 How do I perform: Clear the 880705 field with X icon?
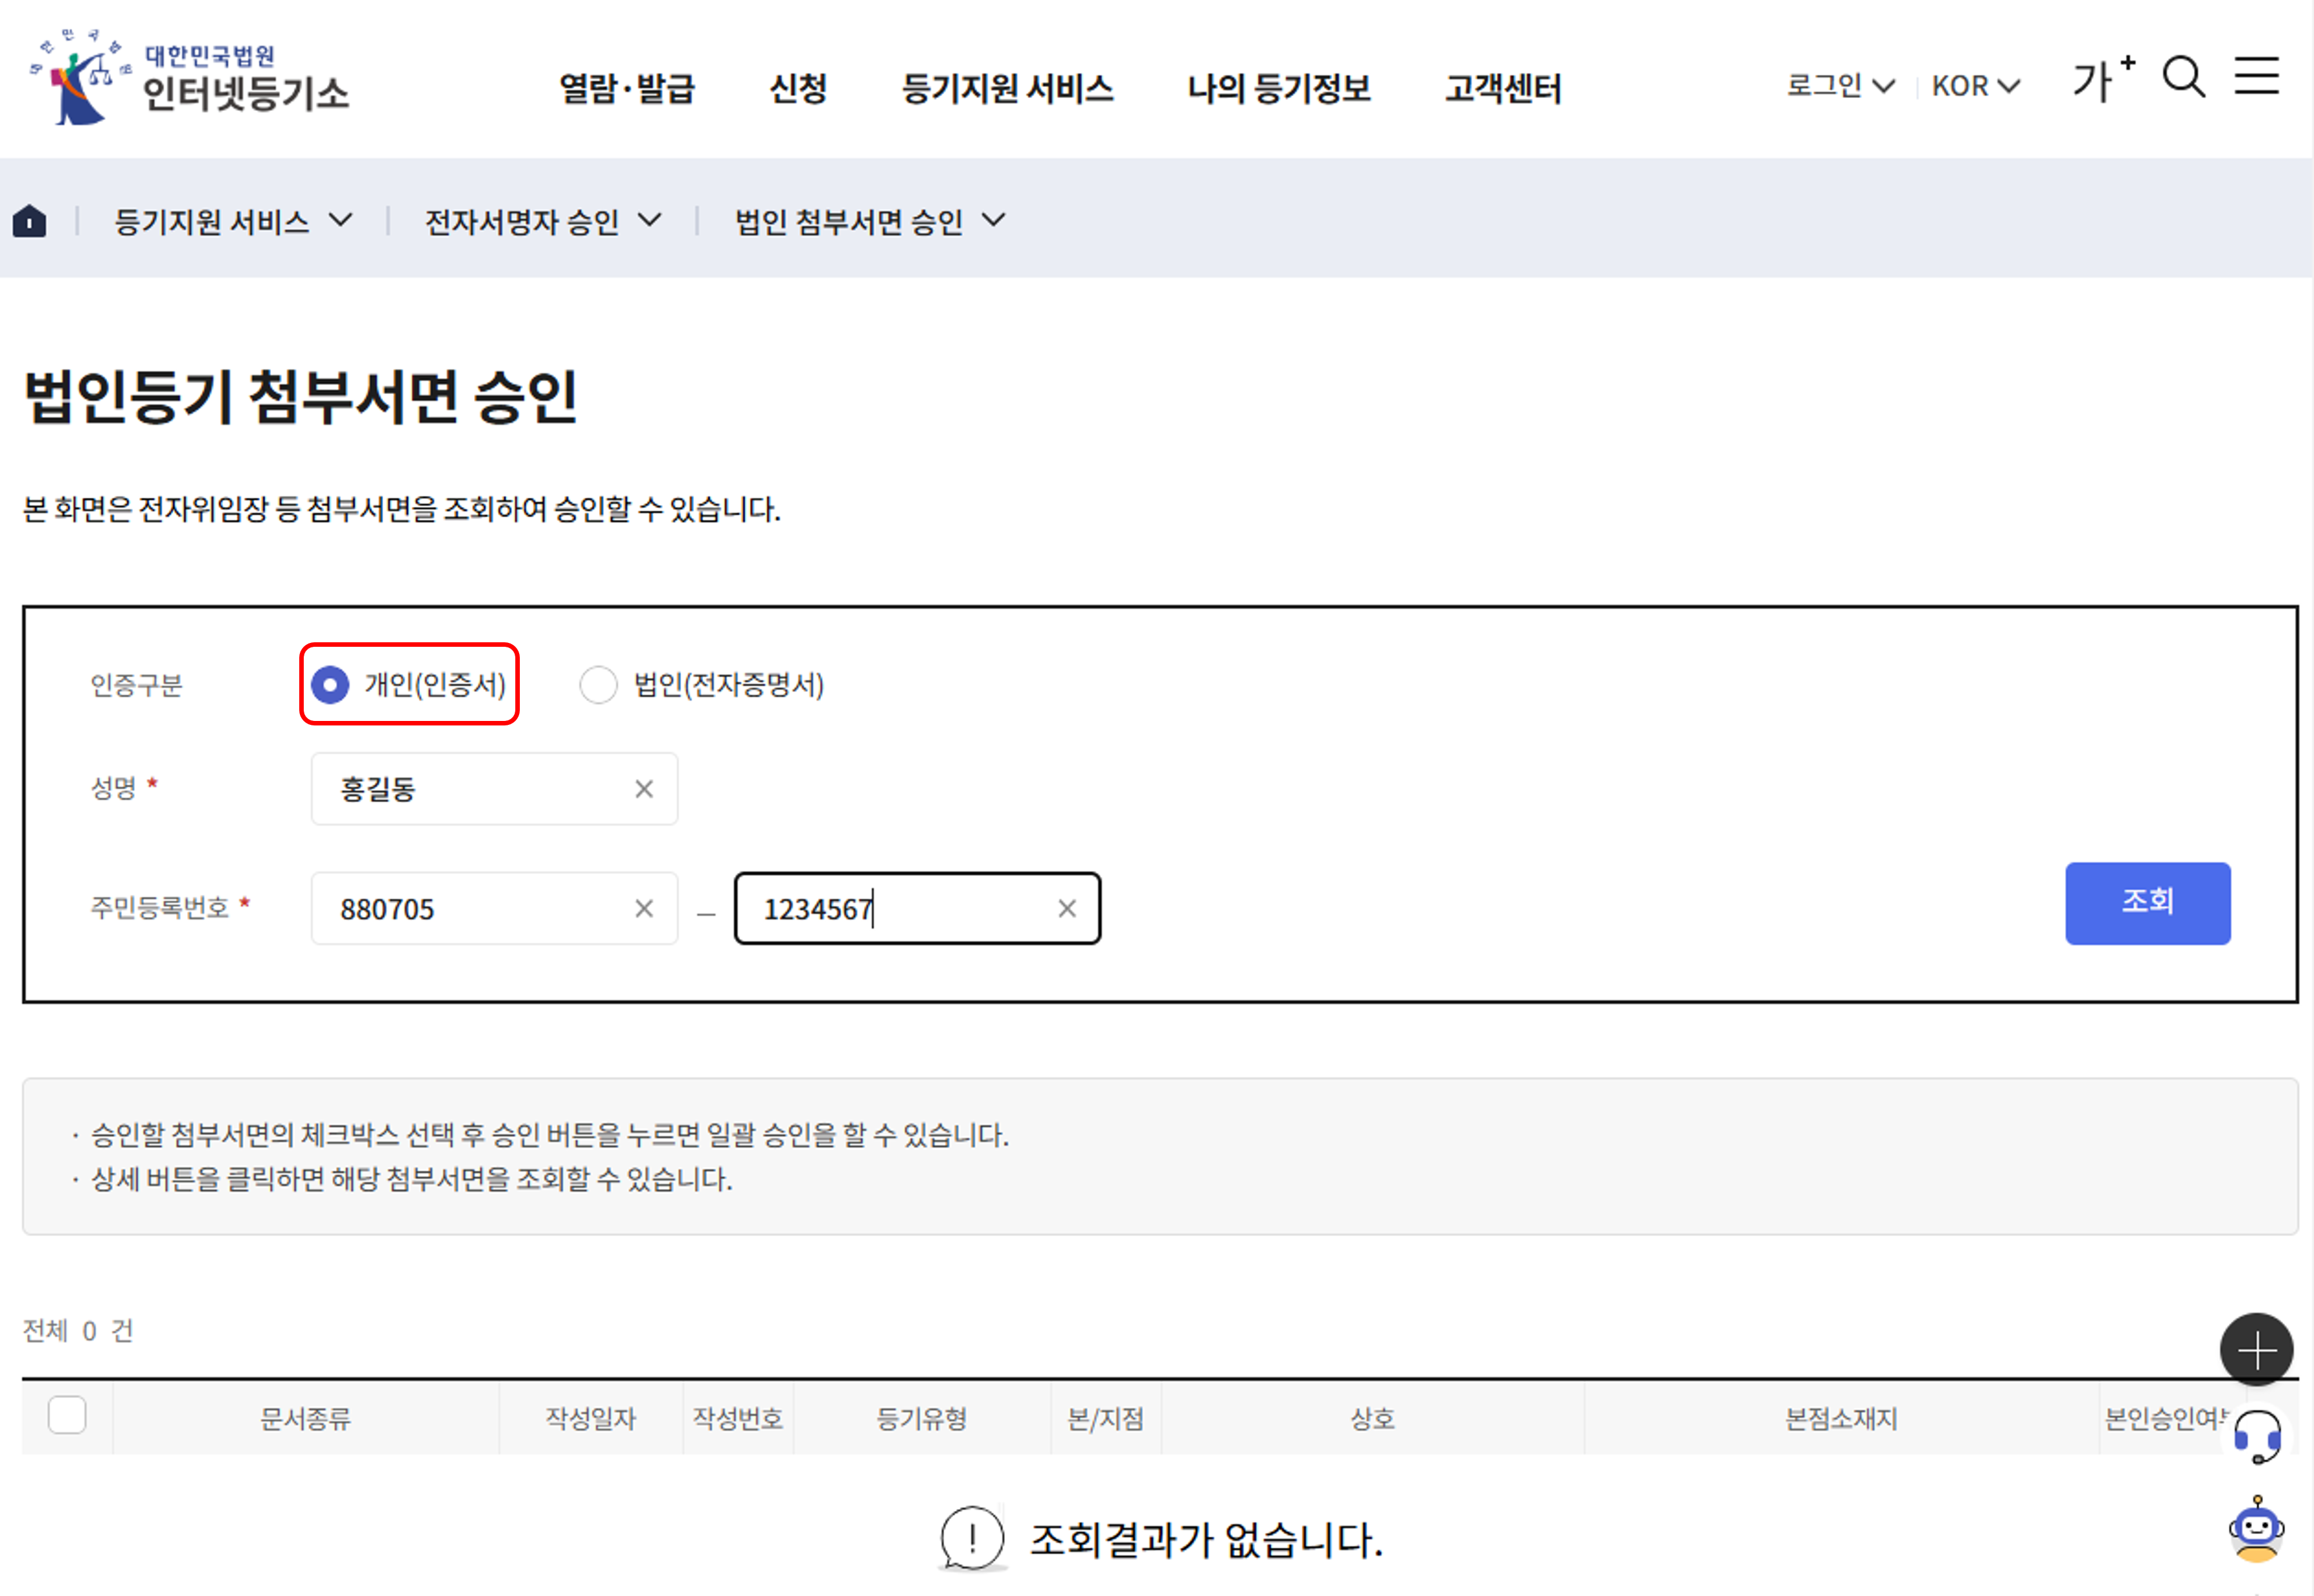click(x=644, y=908)
